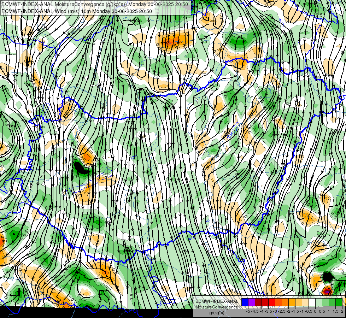Image resolution: width=346 pixels, height=318 pixels.
Task: Click the legend's ECMWF-INDEX-ANAL label
Action: pyautogui.click(x=217, y=301)
